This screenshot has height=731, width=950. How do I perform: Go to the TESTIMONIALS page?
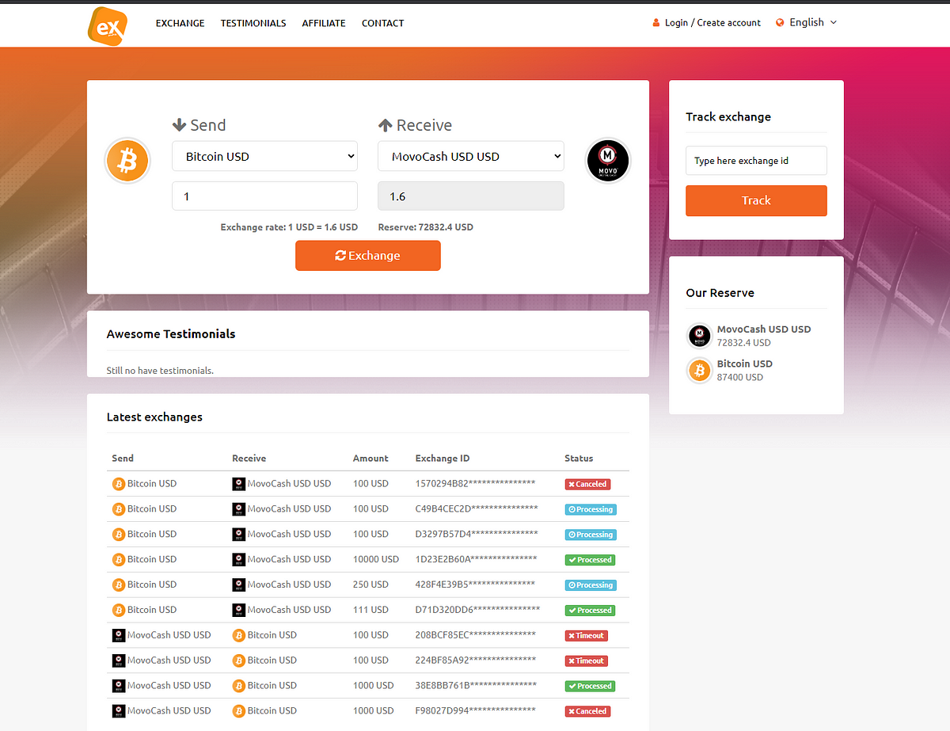(253, 23)
